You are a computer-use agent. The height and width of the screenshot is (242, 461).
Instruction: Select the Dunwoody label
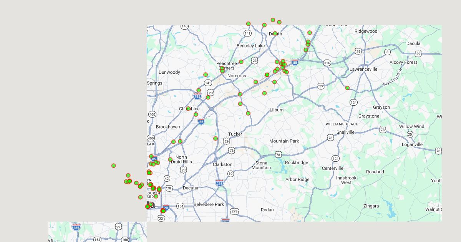coord(169,72)
